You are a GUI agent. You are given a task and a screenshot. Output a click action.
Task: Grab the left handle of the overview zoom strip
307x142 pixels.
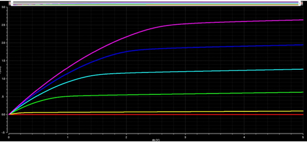pos(12,4)
